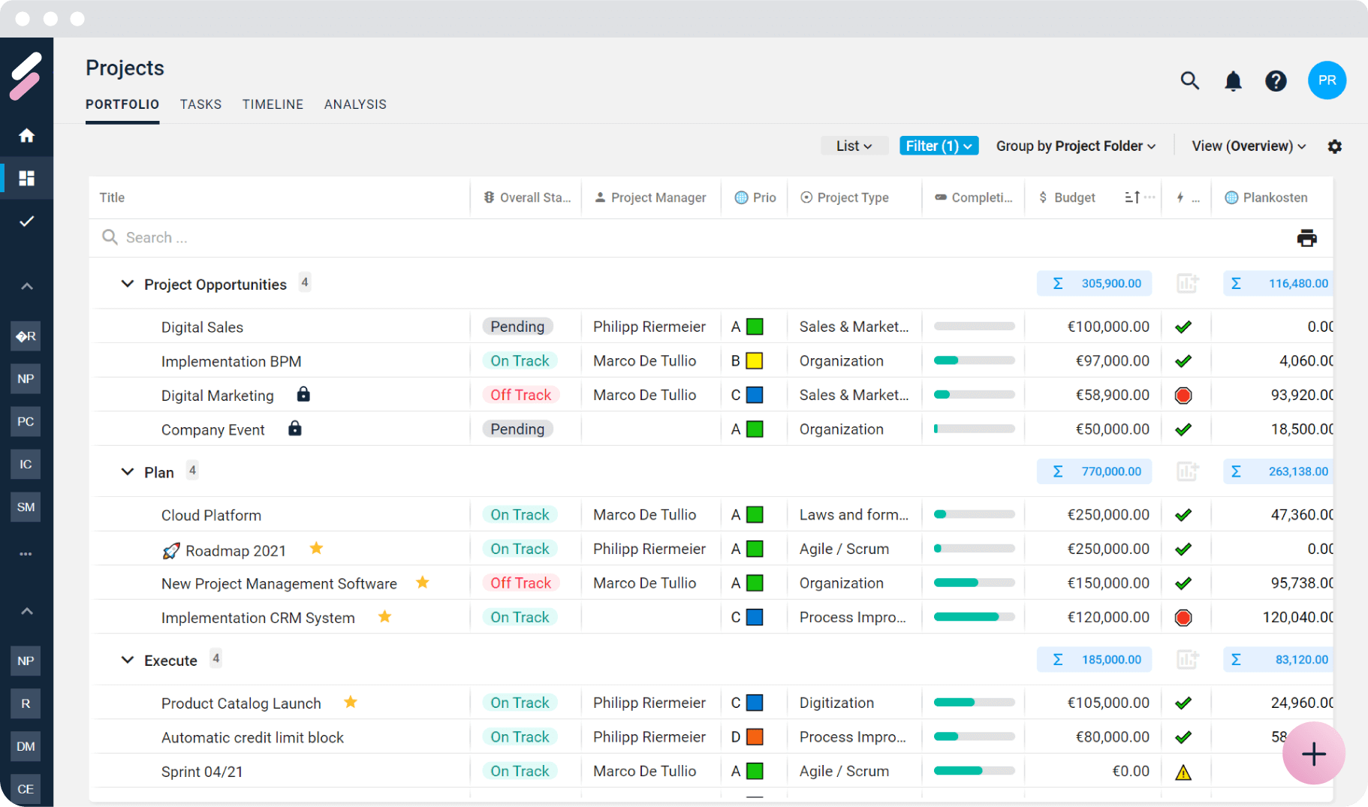Screen dimensions: 1368x807
Task: Click the pink add plus button
Action: (x=1313, y=754)
